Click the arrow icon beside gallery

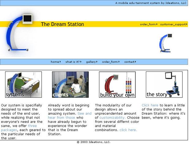(97, 62)
